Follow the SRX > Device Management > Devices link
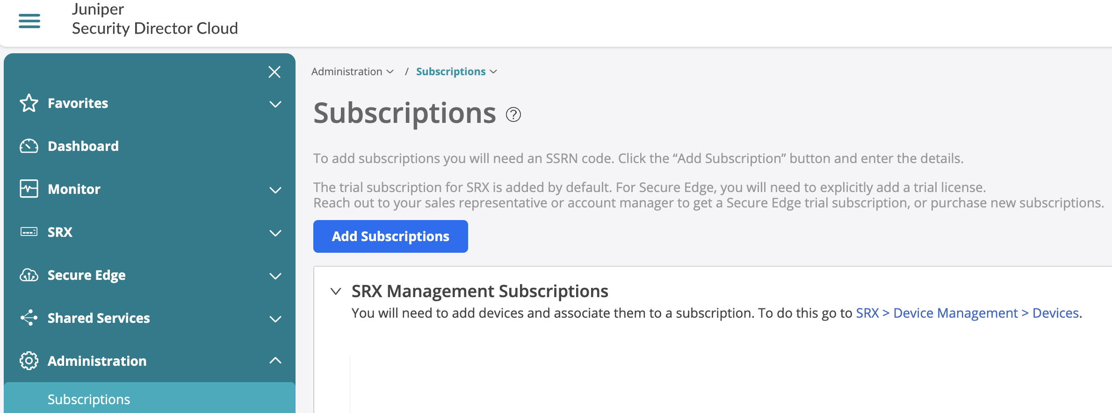The width and height of the screenshot is (1112, 413). pyautogui.click(x=968, y=313)
